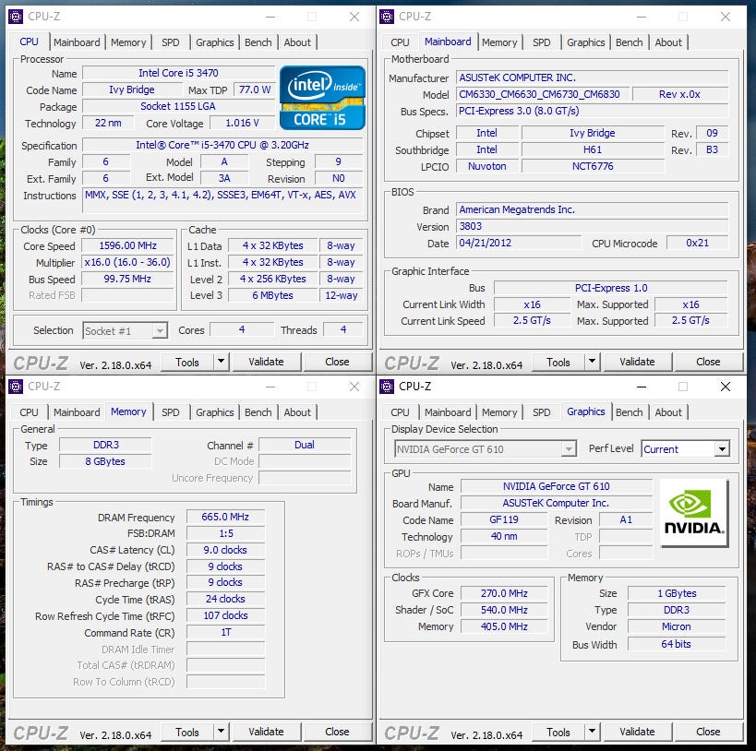Expand the Perf Level Current dropdown
The width and height of the screenshot is (756, 751).
coord(722,449)
